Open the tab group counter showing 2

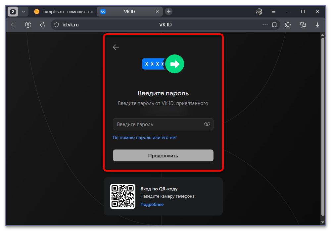(13, 12)
